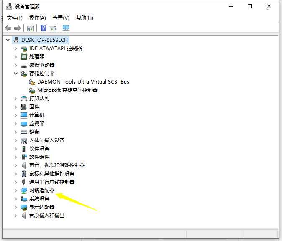Image resolution: width=282 pixels, height=241 pixels.
Task: Select the 软件组件 label
Action: coord(39,157)
